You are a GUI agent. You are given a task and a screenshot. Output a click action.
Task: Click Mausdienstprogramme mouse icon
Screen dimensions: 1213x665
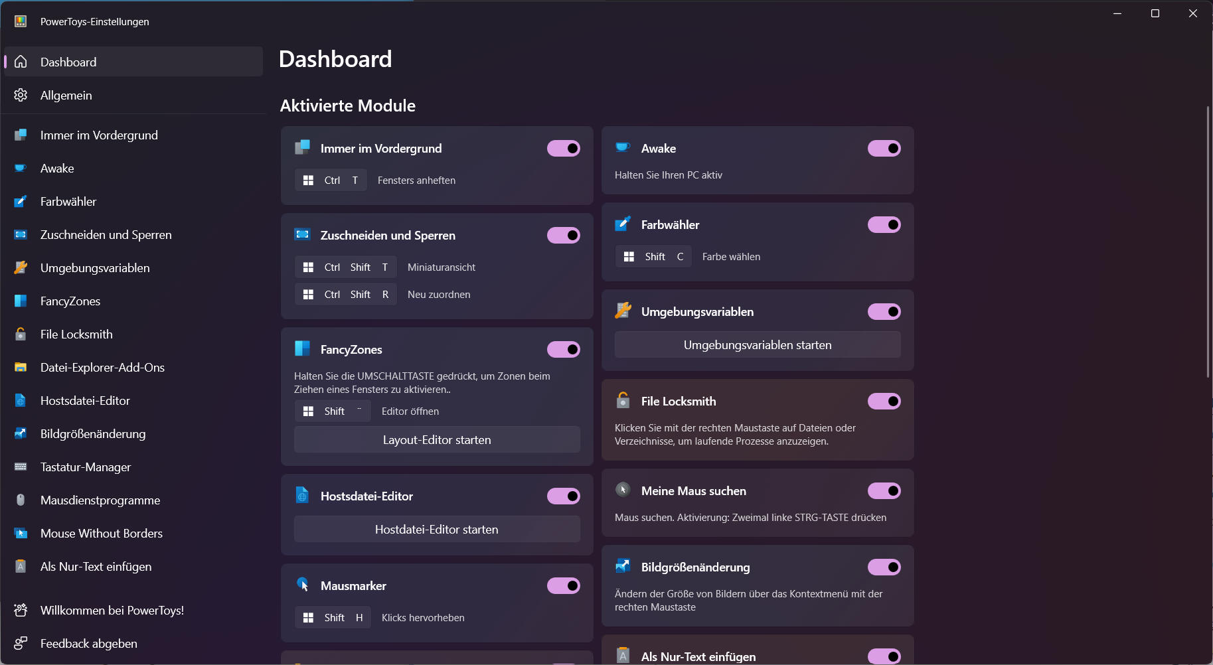pos(21,500)
